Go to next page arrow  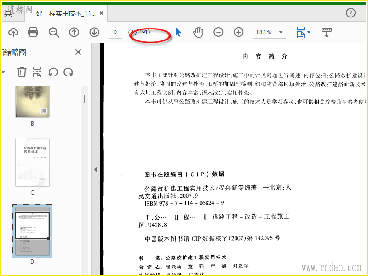point(94,32)
